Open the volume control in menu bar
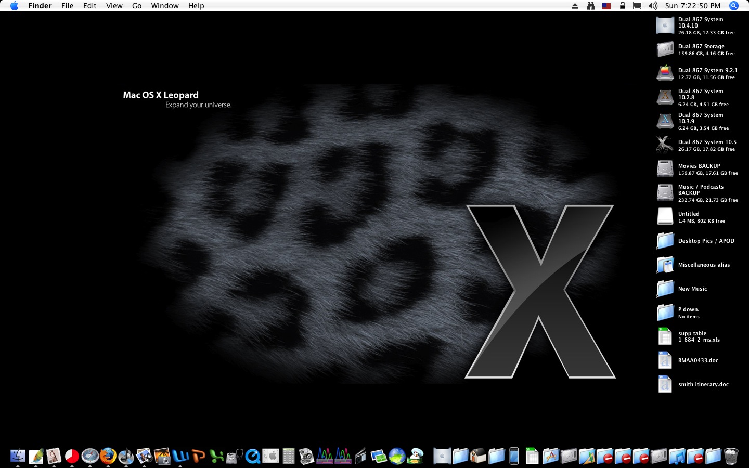Viewport: 749px width, 468px height. (653, 6)
